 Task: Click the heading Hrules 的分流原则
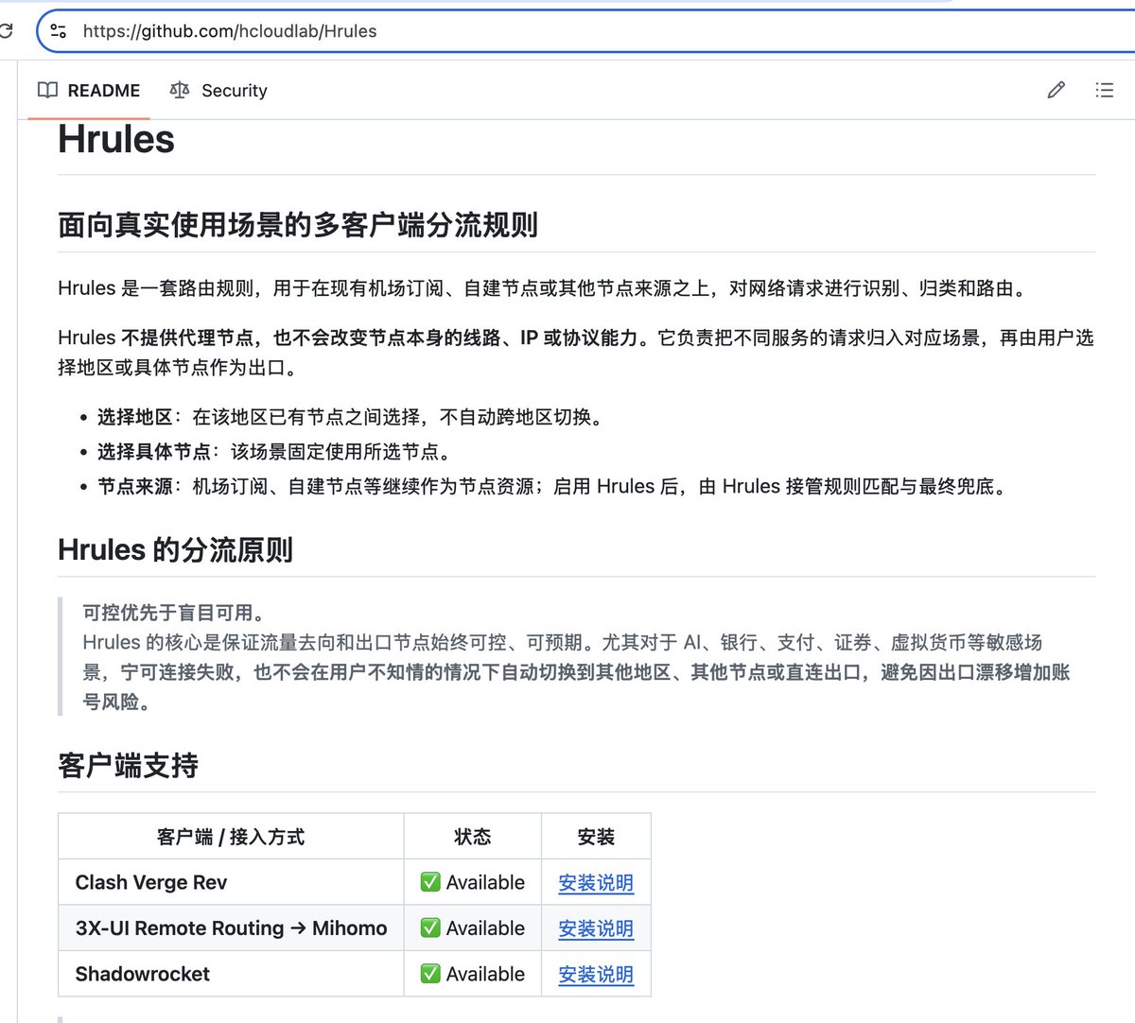(176, 549)
